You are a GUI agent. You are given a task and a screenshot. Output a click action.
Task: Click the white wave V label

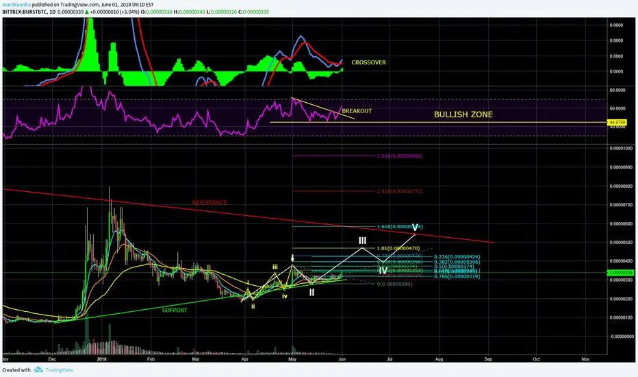coord(415,228)
